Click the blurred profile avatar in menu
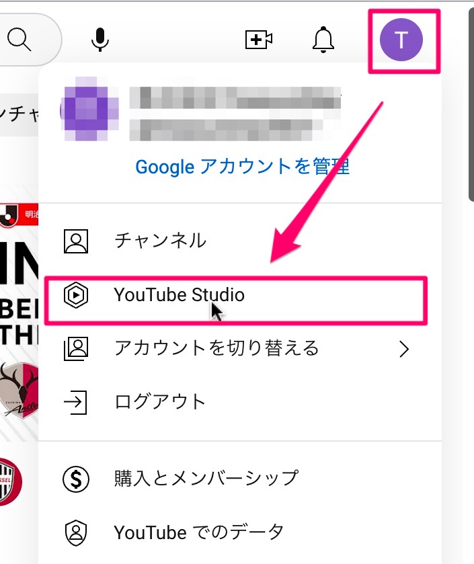The width and height of the screenshot is (474, 564). [x=89, y=109]
